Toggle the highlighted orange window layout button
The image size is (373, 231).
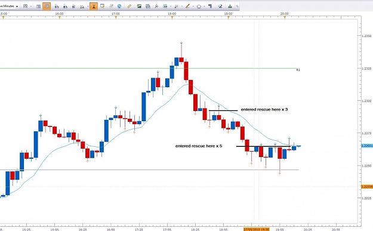[x=47, y=7]
